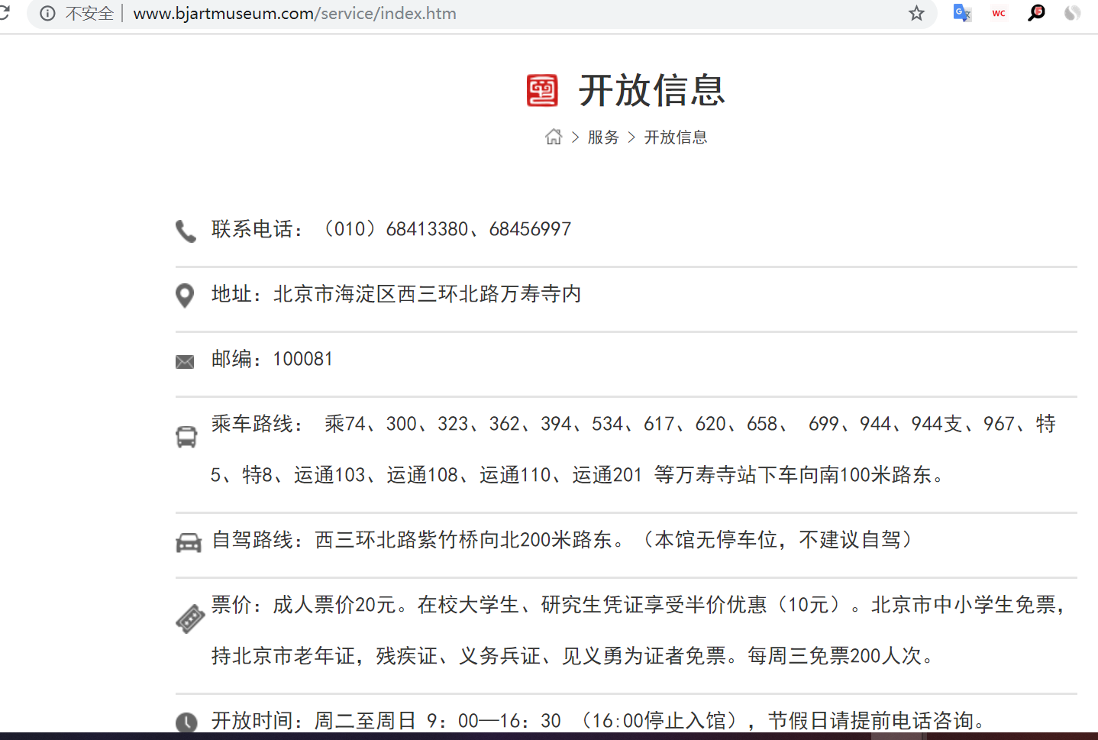
Task: Click the clock icon beside 开放时间
Action: click(x=186, y=722)
